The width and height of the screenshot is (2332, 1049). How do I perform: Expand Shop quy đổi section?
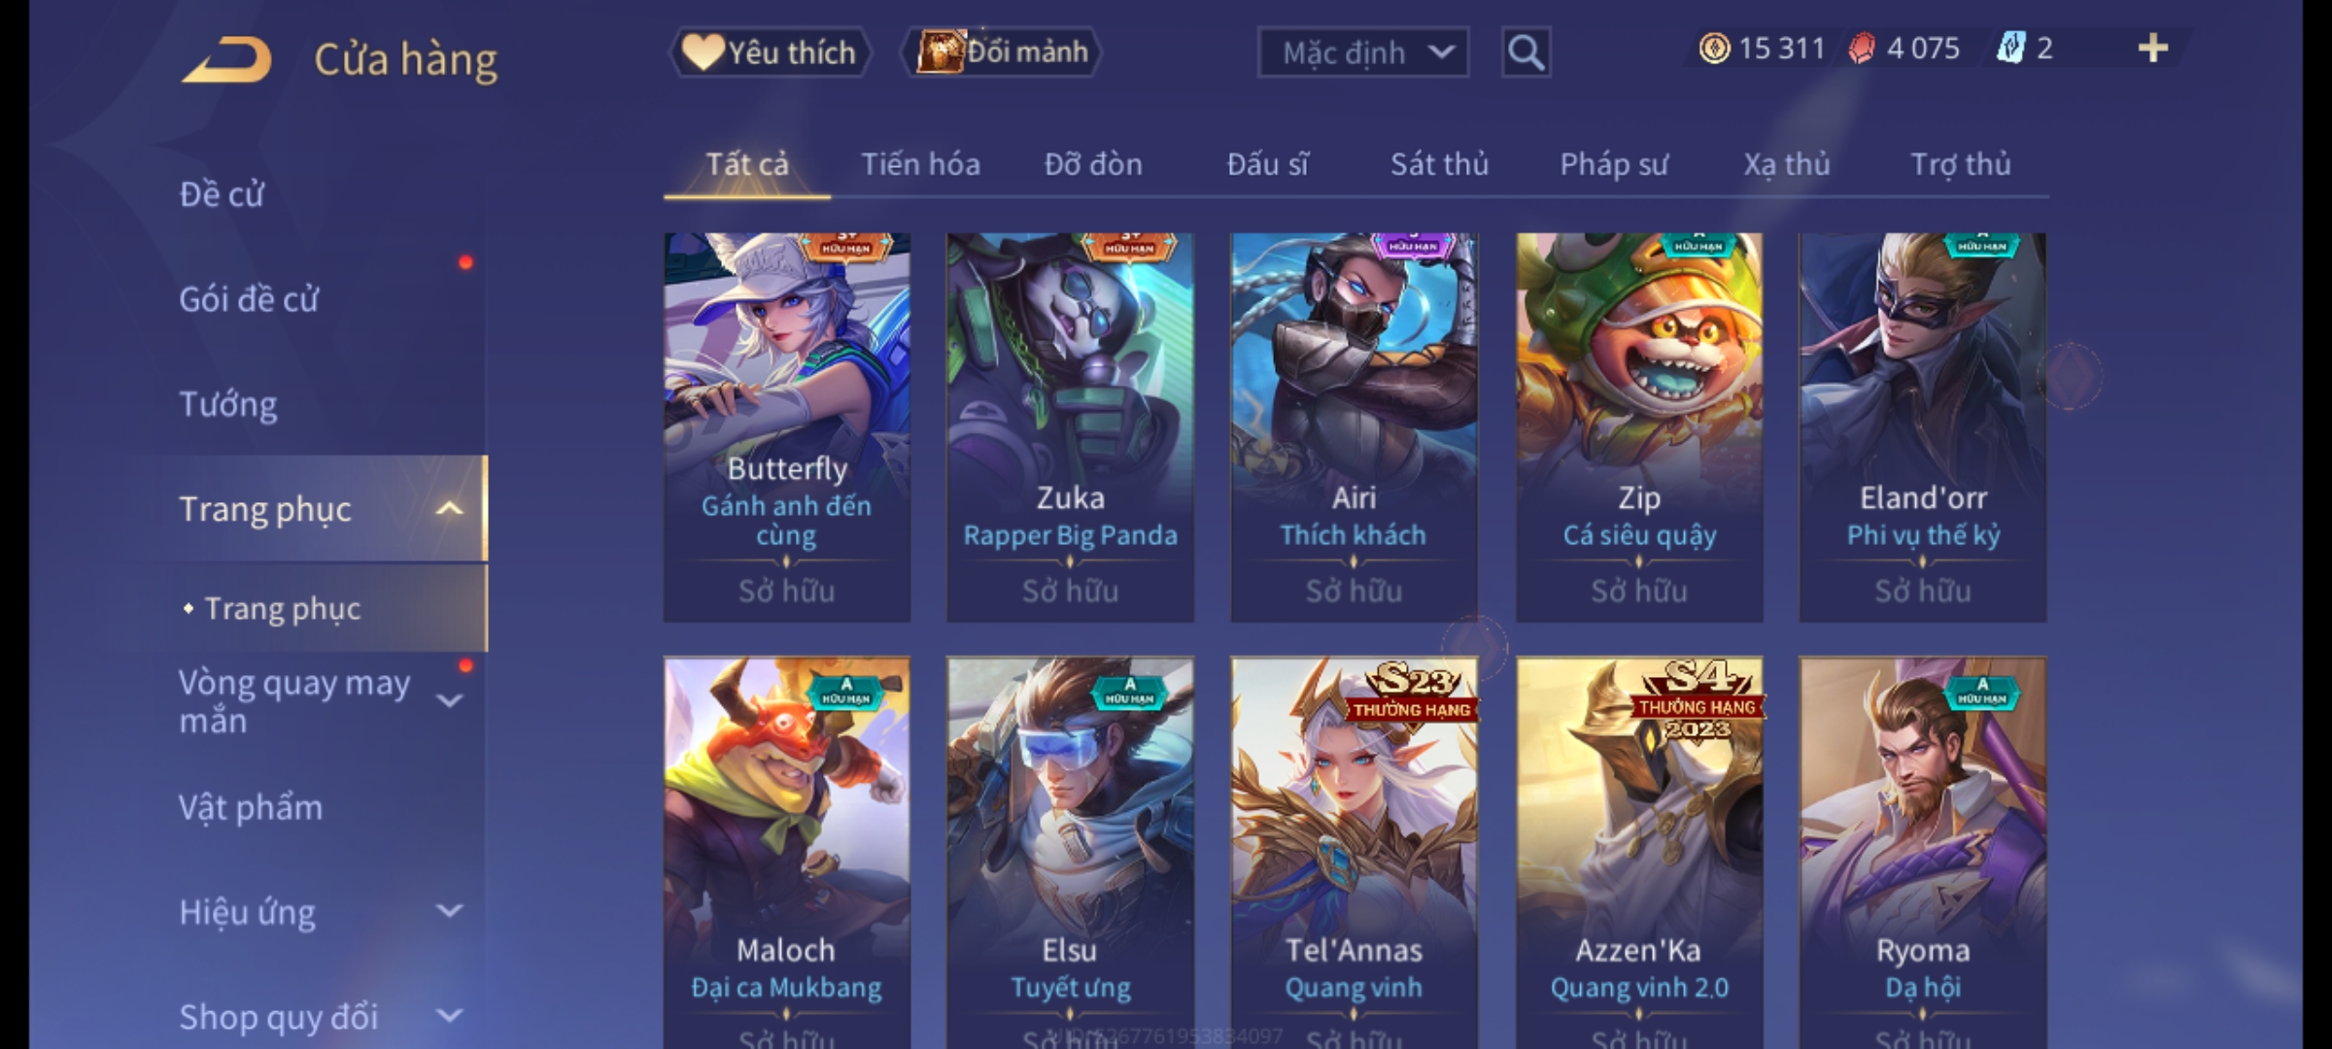point(449,1015)
